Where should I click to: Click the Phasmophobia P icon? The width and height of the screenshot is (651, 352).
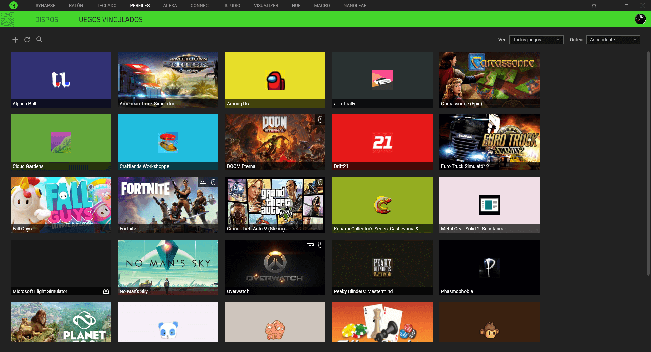[x=490, y=268]
